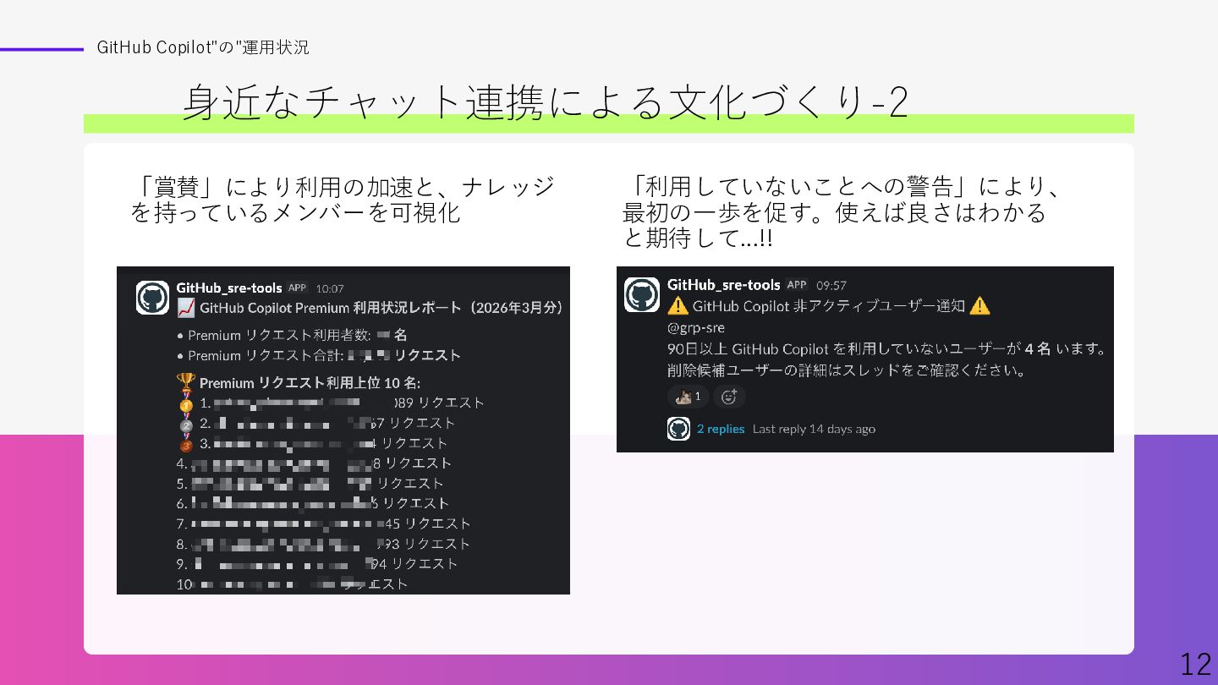Click the add reaction emoji icon
1218x685 pixels.
pyautogui.click(x=729, y=396)
